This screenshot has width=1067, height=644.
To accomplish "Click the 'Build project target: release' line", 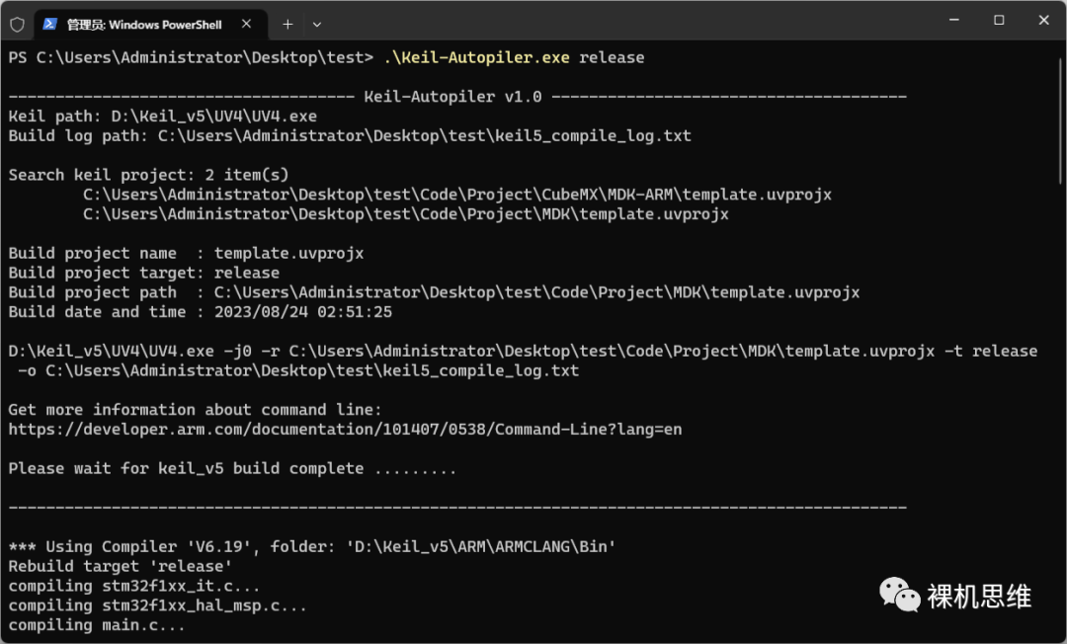I will [143, 273].
